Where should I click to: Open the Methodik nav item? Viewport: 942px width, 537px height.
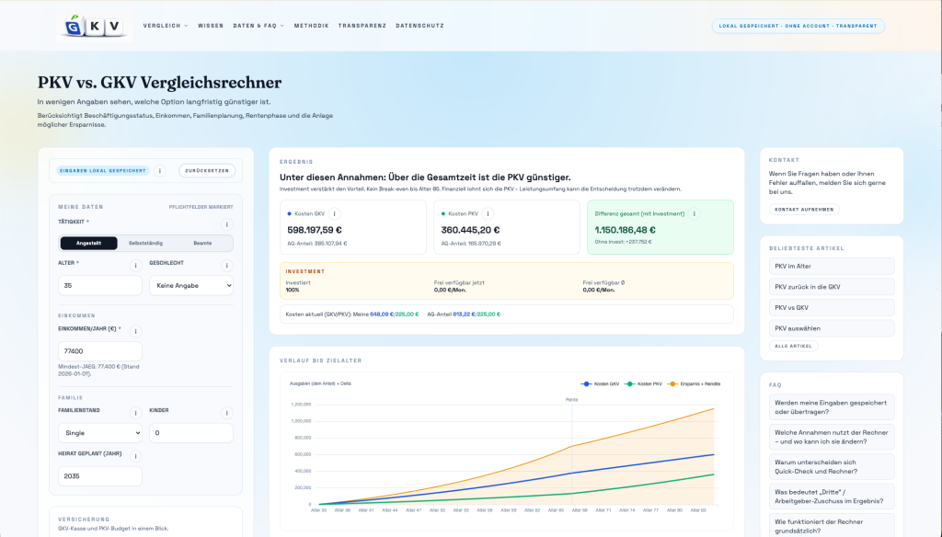click(x=311, y=26)
